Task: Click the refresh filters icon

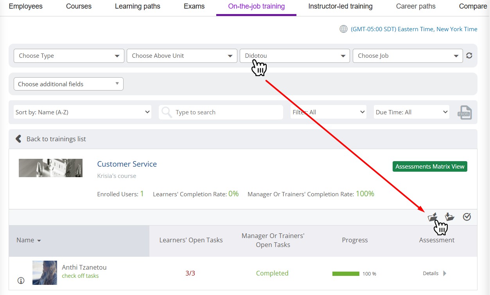Action: [x=469, y=56]
